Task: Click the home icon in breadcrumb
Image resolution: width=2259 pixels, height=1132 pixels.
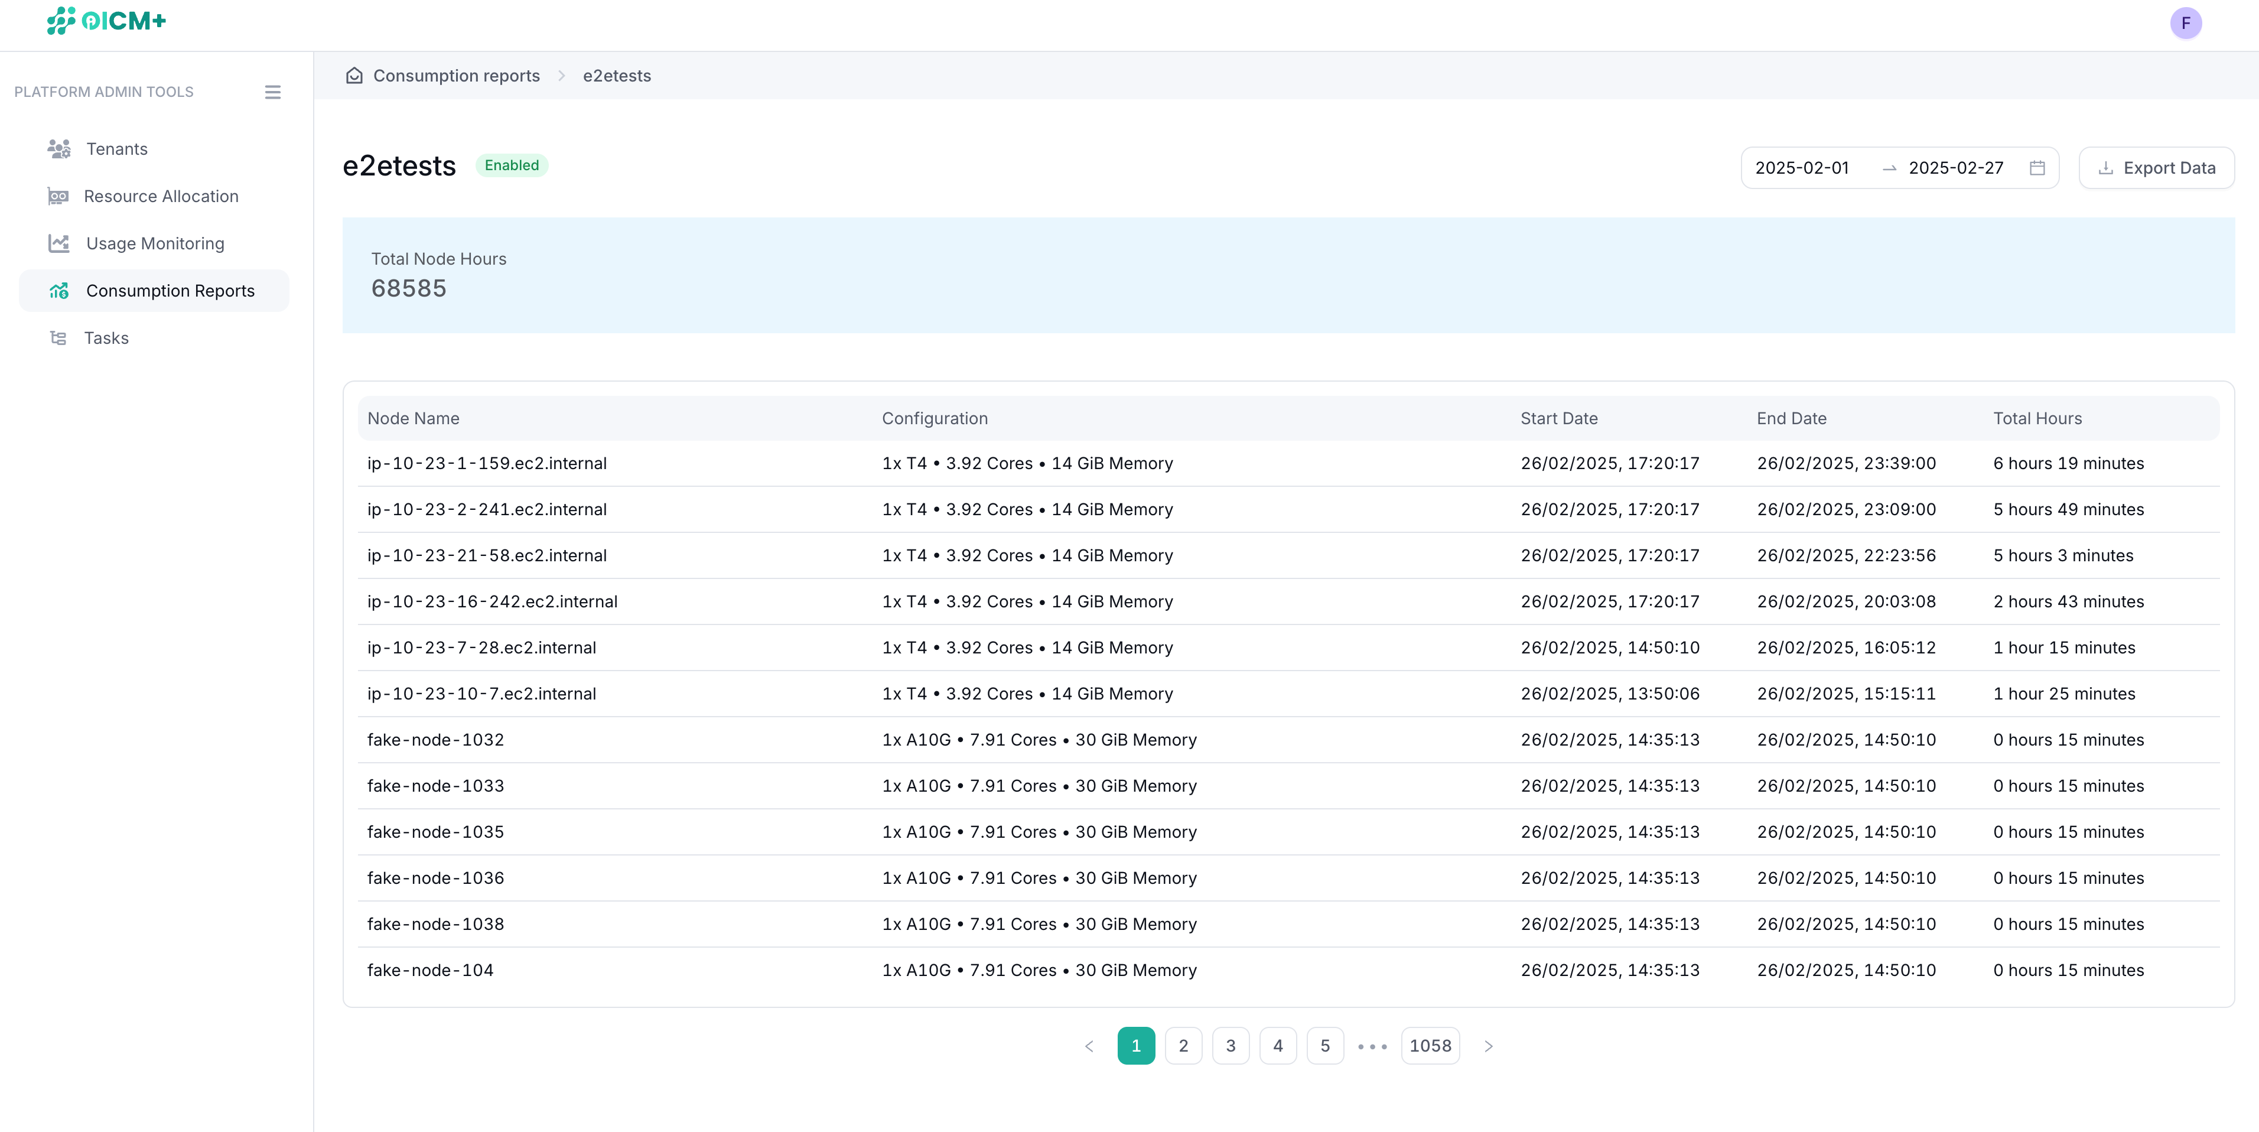Action: [x=354, y=76]
